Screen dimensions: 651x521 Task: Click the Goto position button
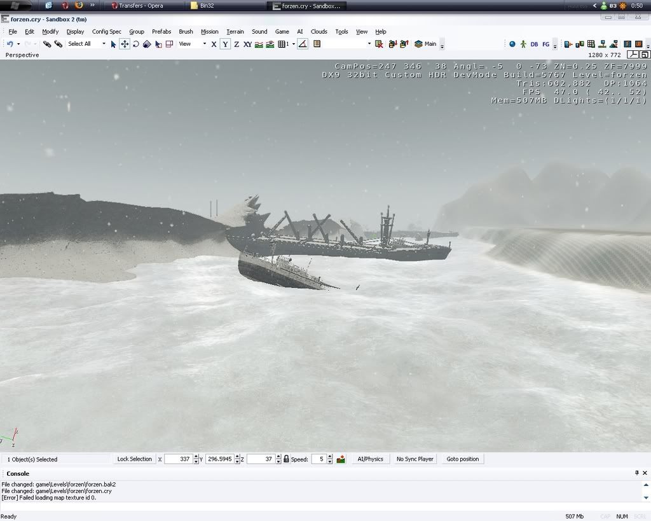[463, 459]
